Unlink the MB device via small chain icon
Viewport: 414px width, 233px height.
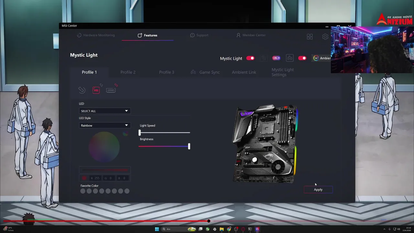pos(101,85)
